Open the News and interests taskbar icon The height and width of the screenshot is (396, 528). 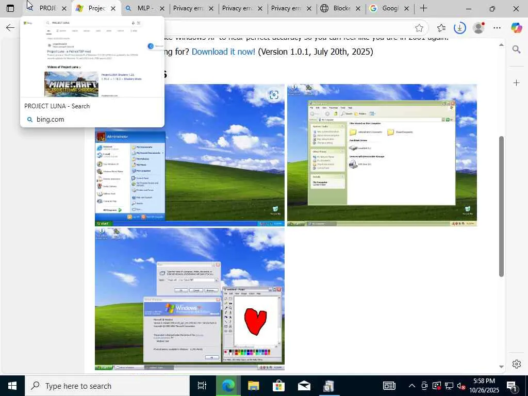coord(389,386)
